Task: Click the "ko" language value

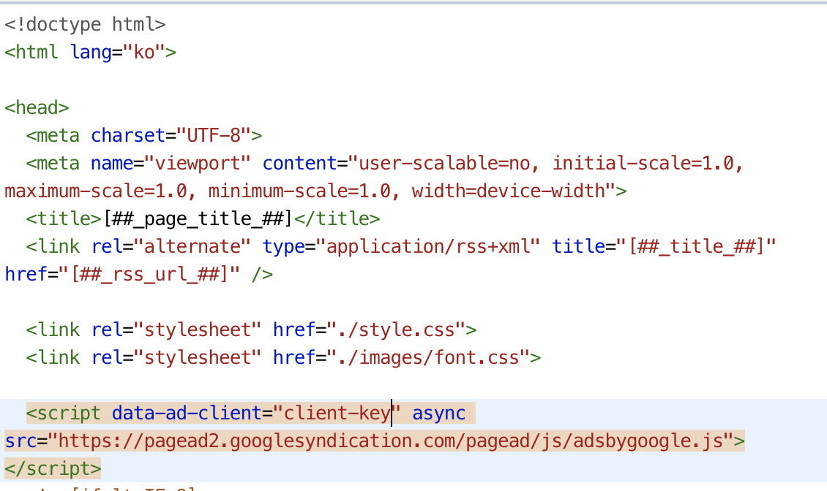Action: point(144,52)
